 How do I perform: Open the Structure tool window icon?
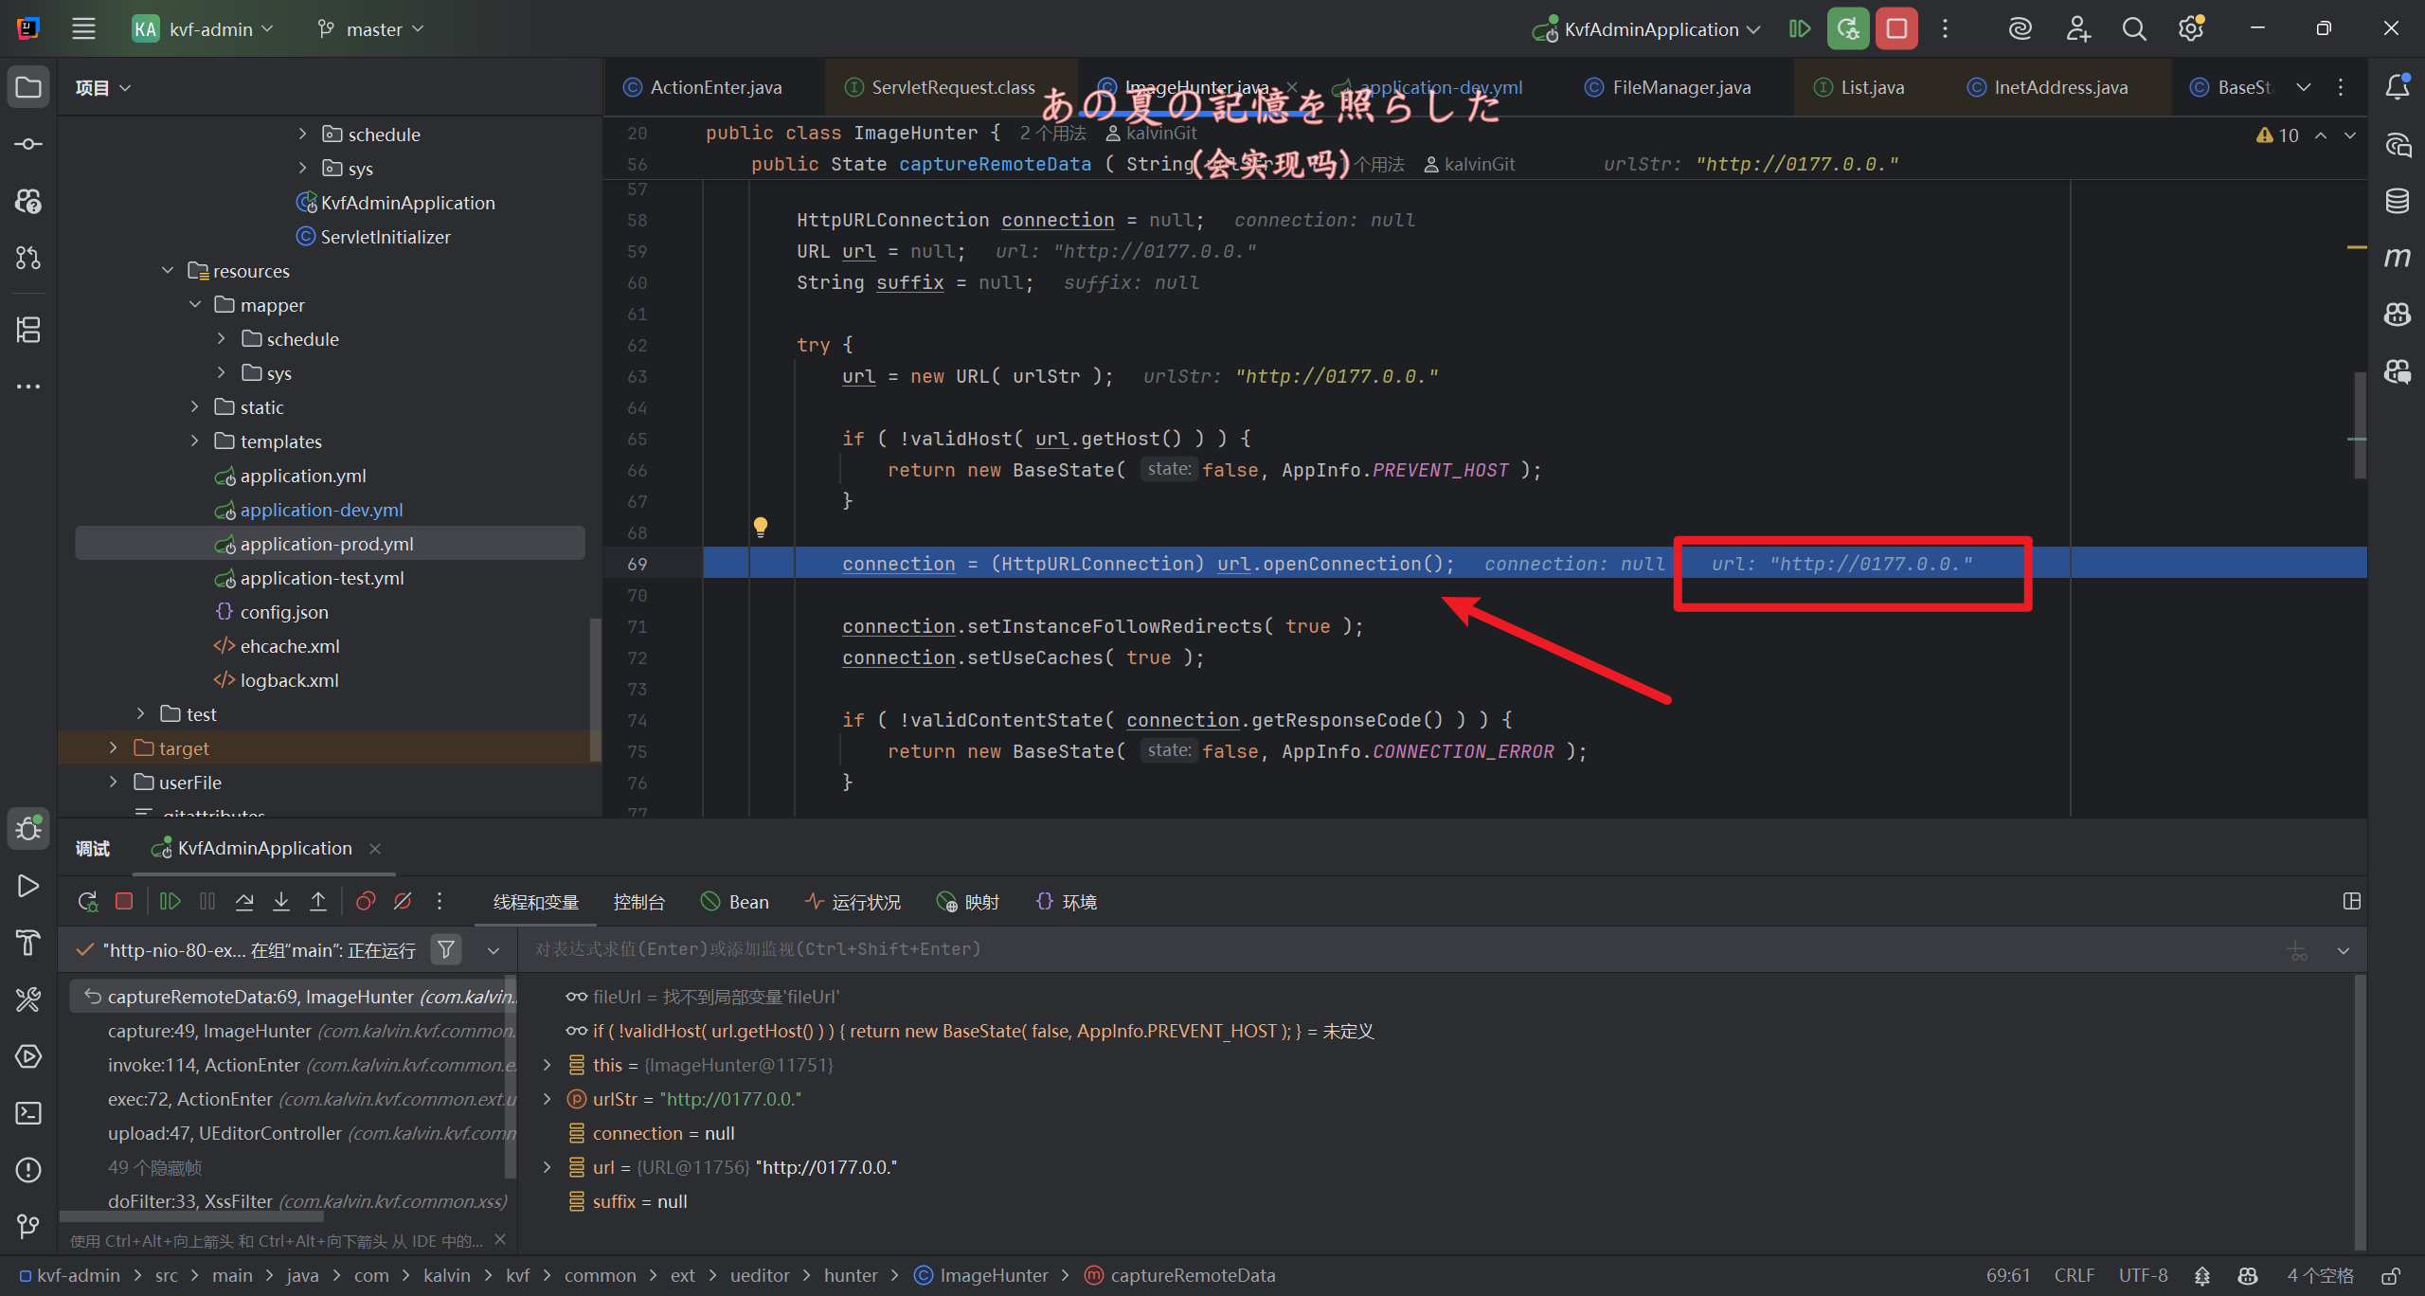click(28, 330)
